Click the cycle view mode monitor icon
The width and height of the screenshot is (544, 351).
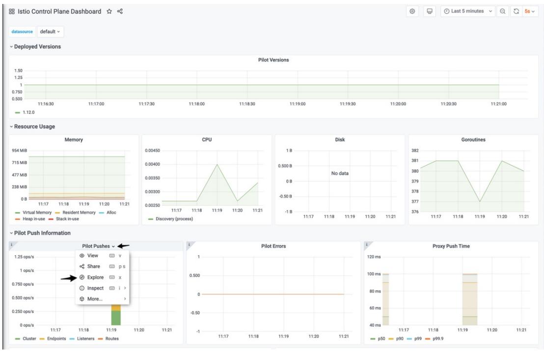point(430,11)
